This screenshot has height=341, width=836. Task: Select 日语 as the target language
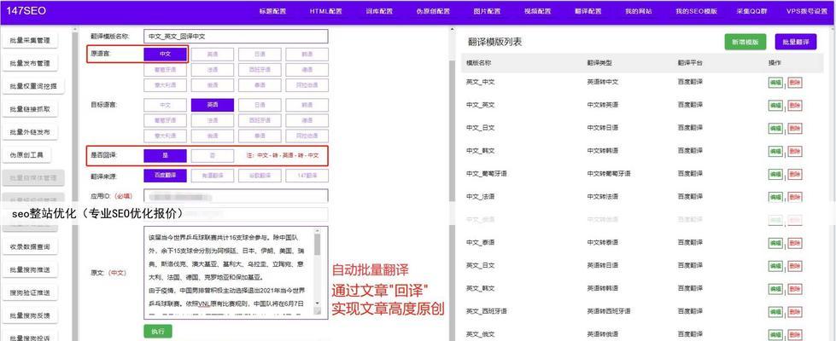(260, 105)
